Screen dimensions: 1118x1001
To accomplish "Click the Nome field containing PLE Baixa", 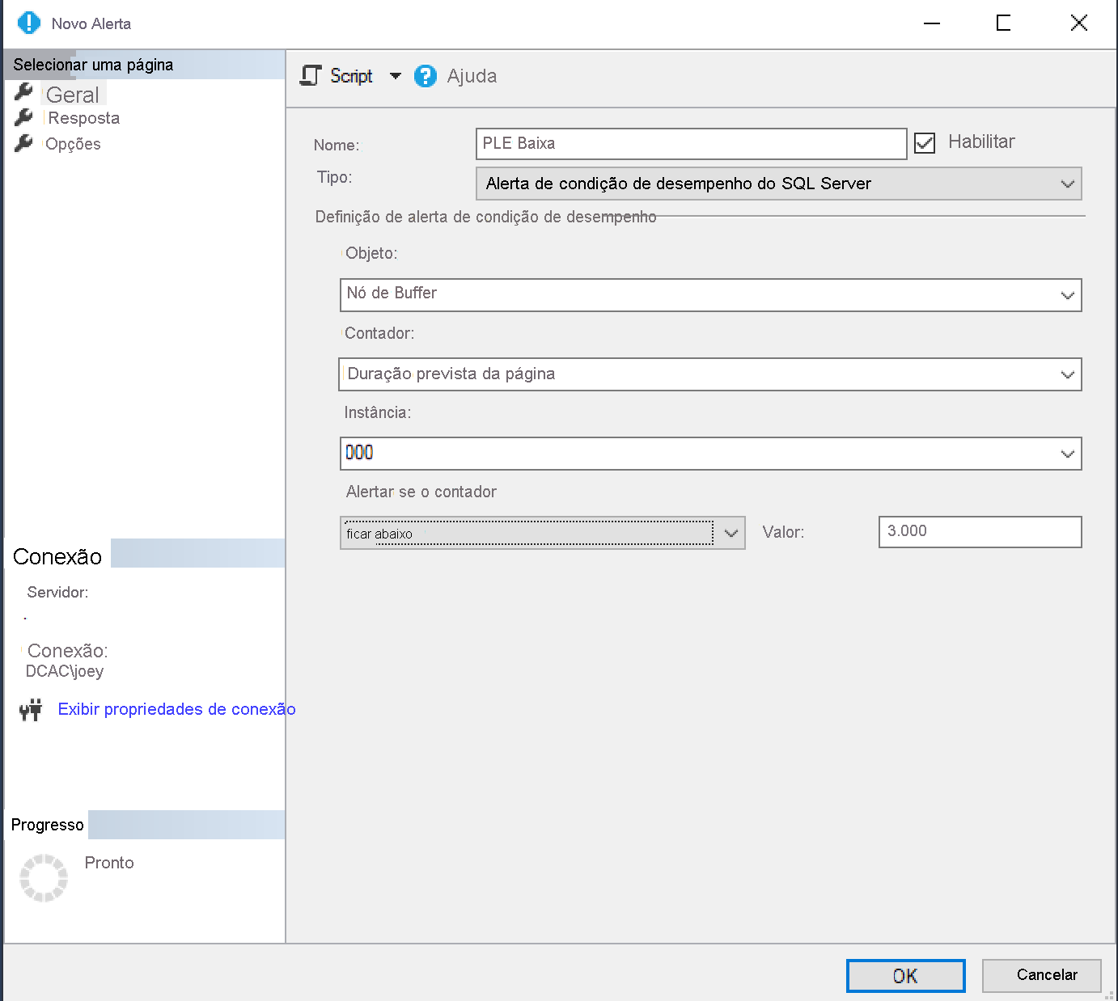I will coord(692,144).
